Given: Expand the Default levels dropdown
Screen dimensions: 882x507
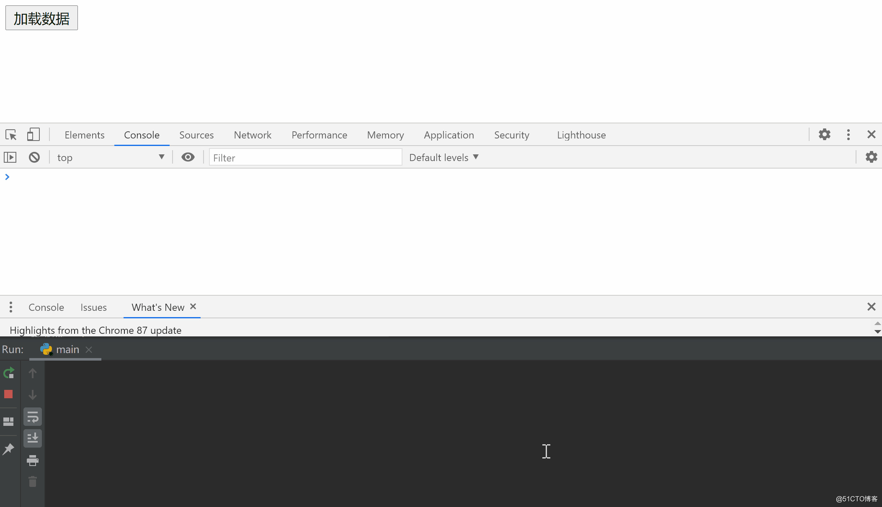Looking at the screenshot, I should tap(444, 157).
